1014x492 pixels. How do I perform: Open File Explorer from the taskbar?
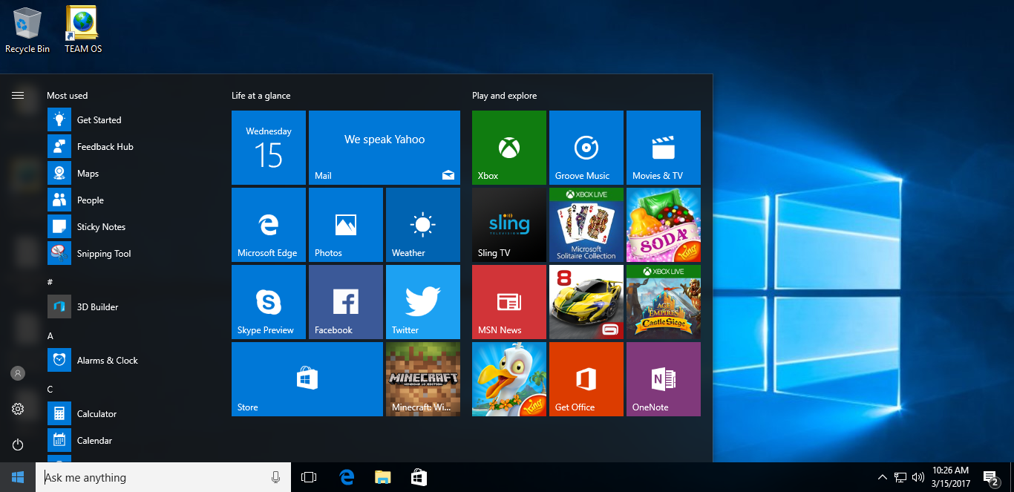tap(382, 477)
